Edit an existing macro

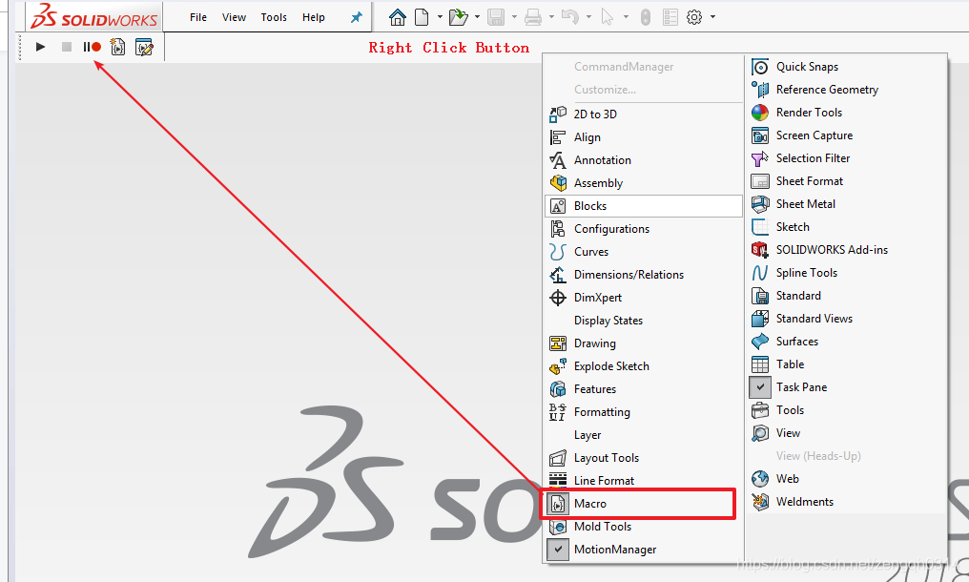[144, 47]
